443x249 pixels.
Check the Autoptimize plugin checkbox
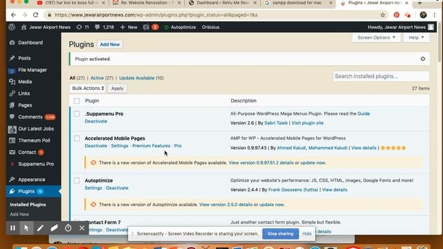tap(77, 181)
